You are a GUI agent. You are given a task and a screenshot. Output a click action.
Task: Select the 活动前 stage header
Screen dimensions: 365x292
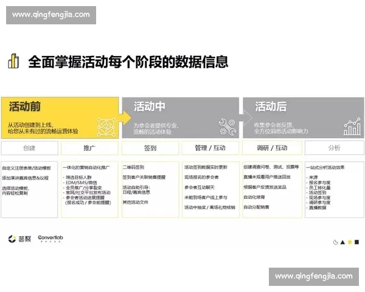(60, 118)
